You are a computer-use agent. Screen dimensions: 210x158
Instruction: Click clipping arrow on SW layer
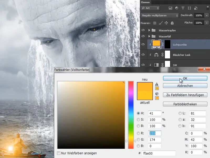(x=150, y=65)
